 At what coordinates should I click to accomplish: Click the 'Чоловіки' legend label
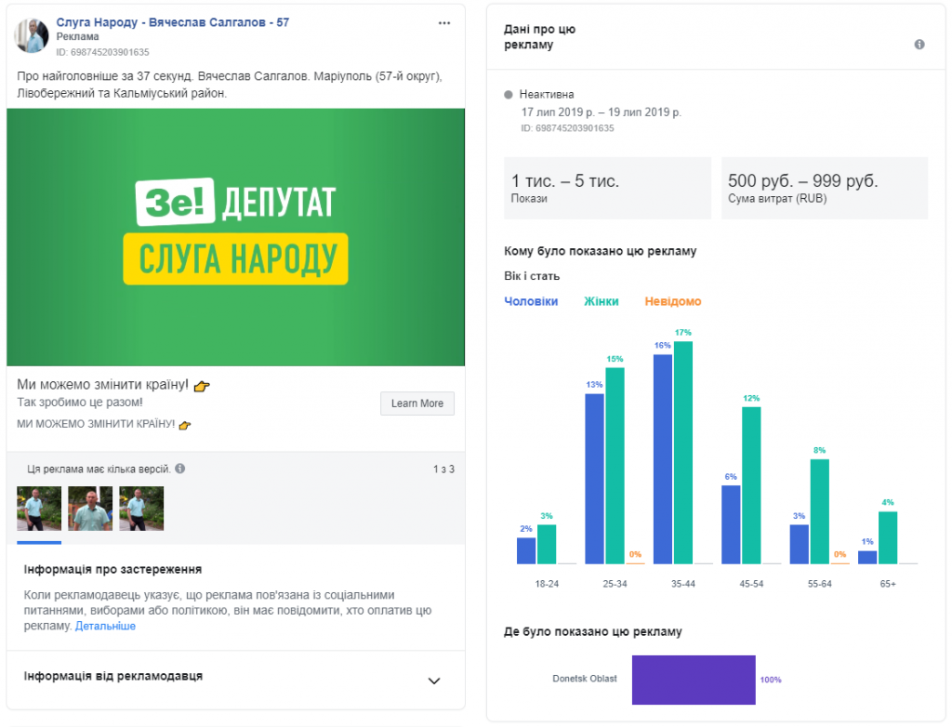pos(531,301)
